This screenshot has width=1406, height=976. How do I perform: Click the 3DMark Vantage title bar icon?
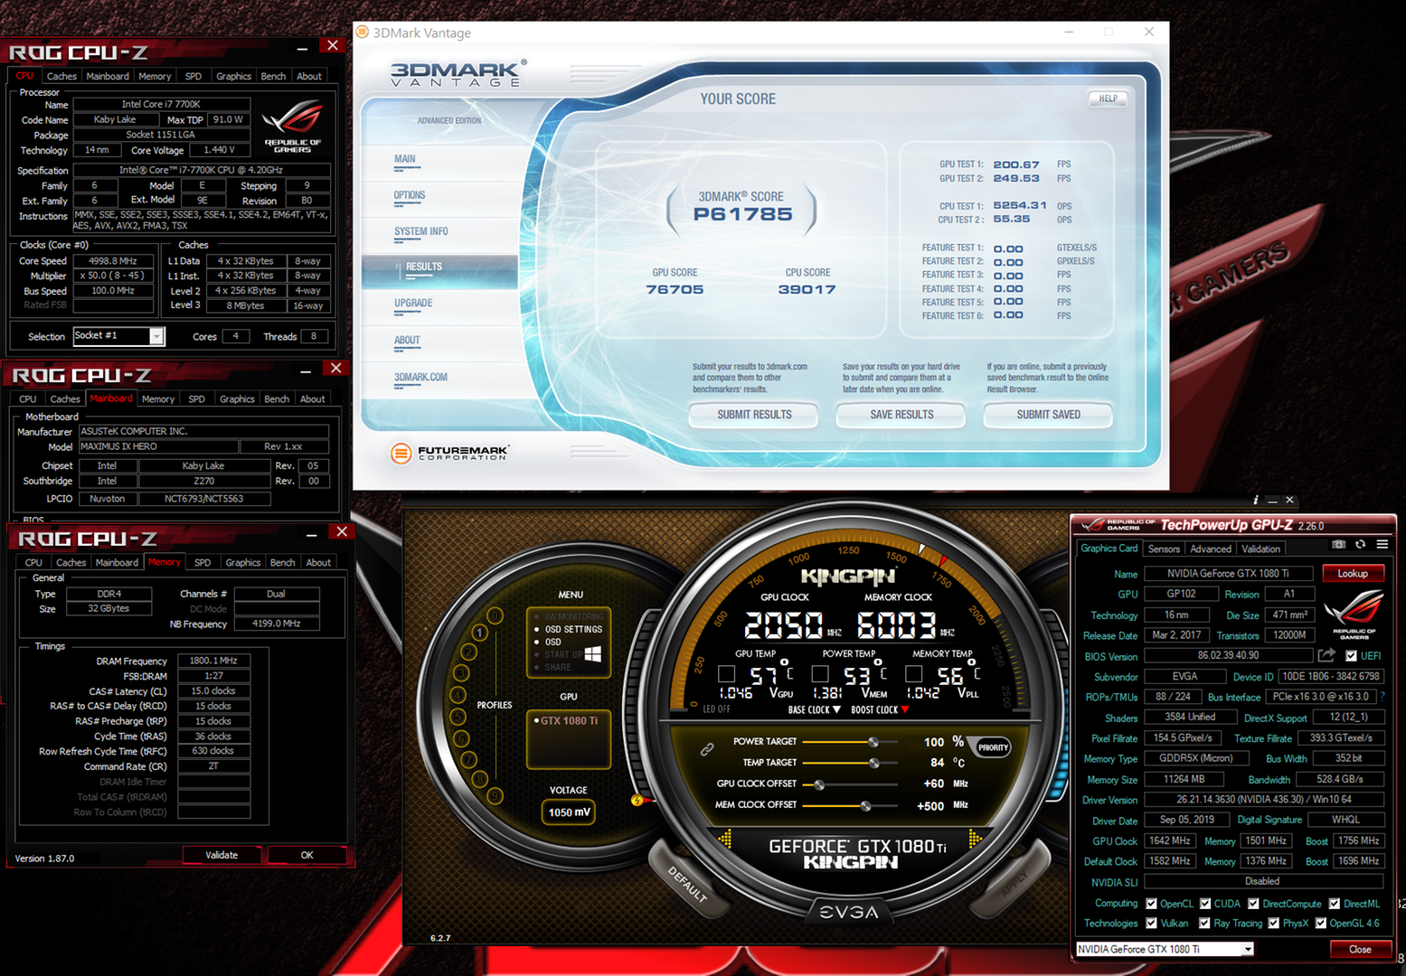coord(363,32)
